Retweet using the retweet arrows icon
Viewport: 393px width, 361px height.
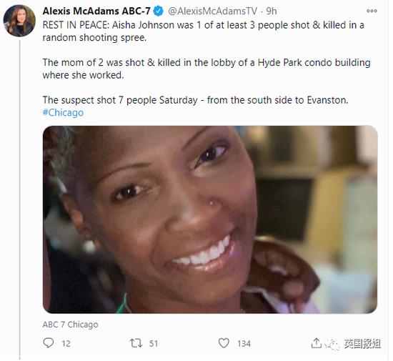click(x=136, y=343)
